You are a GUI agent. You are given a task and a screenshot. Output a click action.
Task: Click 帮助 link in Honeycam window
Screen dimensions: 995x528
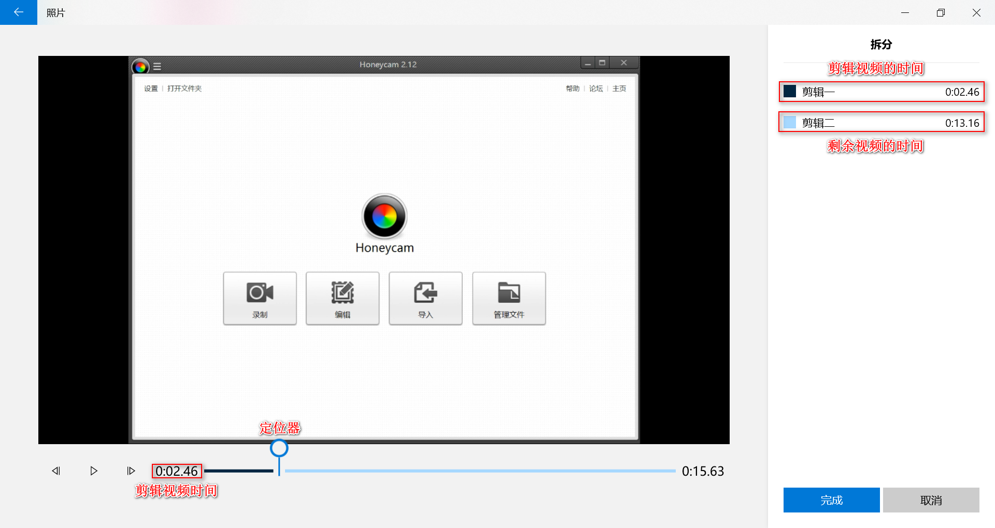pyautogui.click(x=573, y=89)
